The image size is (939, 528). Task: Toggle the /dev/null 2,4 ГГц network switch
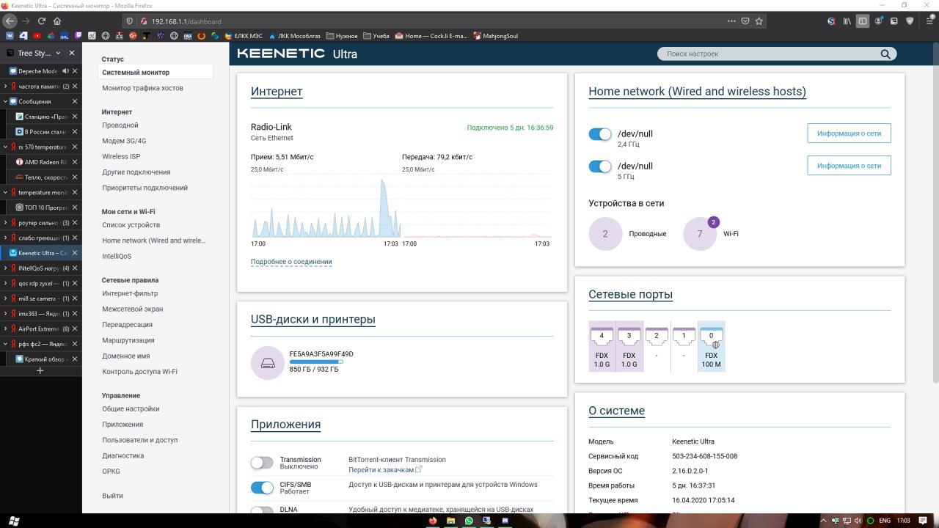pos(600,134)
